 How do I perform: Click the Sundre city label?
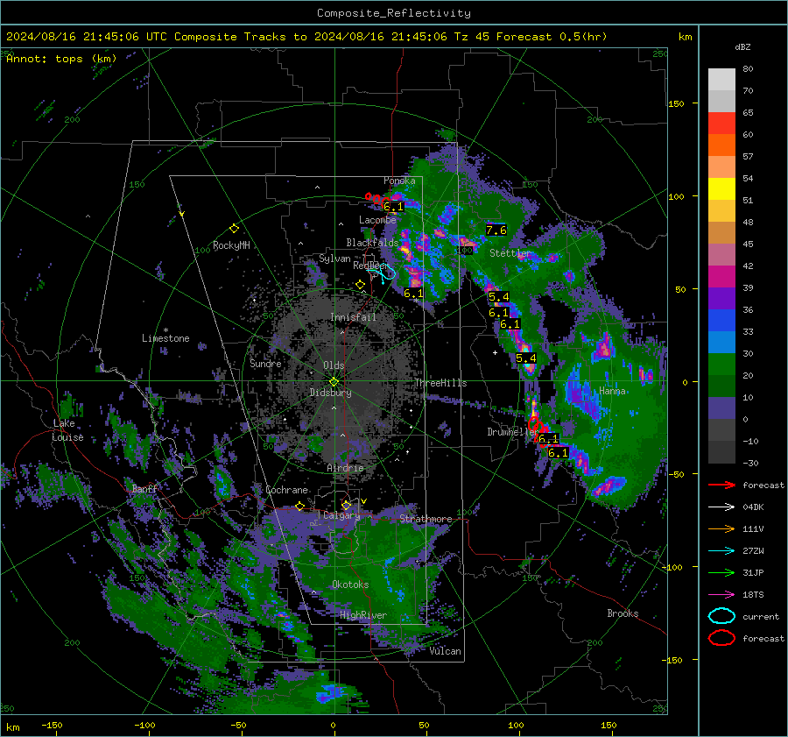click(265, 363)
